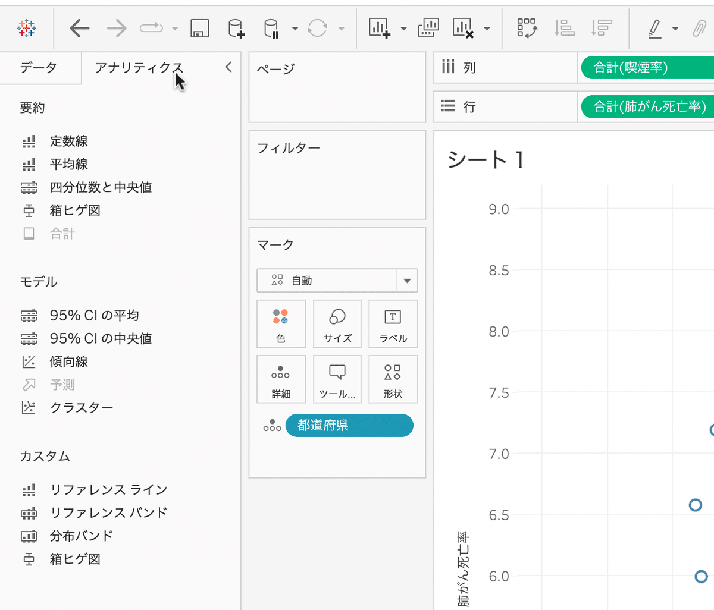Open clear sheet dropdown arrow
Viewport: 714px width, 610px height.
(x=487, y=29)
